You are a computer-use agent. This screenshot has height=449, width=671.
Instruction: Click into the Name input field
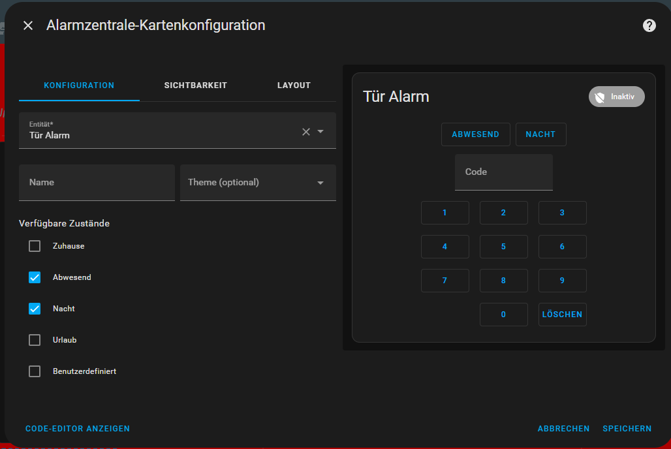(x=97, y=183)
